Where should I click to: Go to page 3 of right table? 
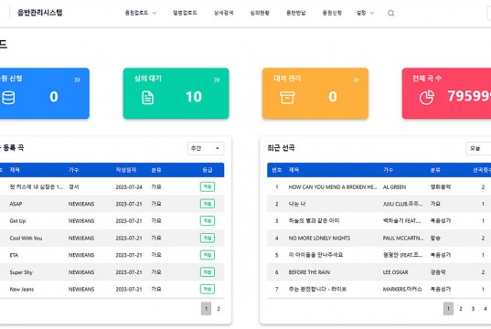(473, 309)
